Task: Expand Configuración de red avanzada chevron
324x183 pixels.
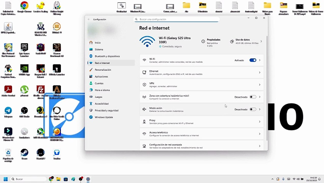Action: (x=260, y=146)
